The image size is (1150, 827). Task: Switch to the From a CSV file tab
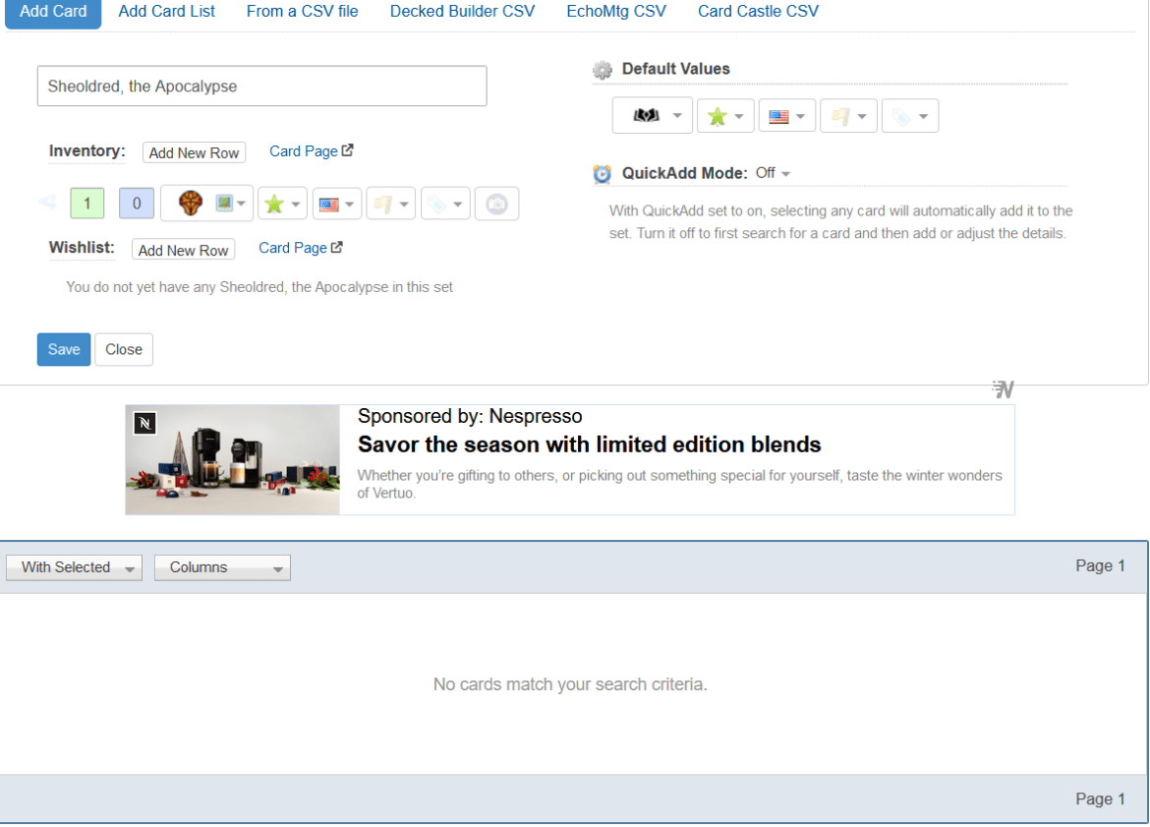302,12
